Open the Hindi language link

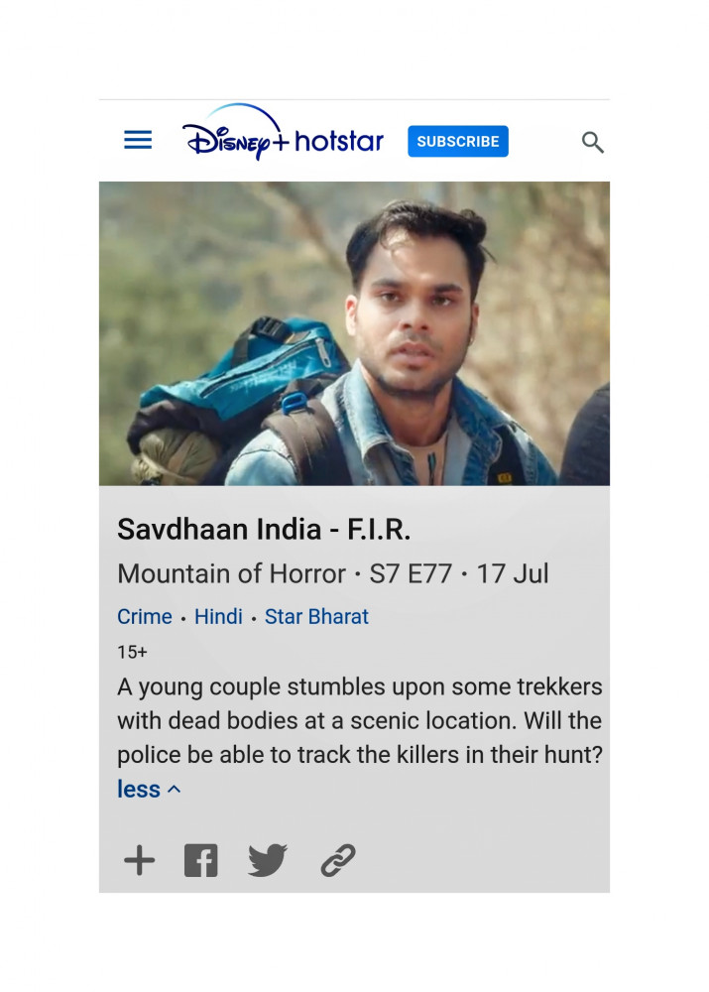pos(218,617)
